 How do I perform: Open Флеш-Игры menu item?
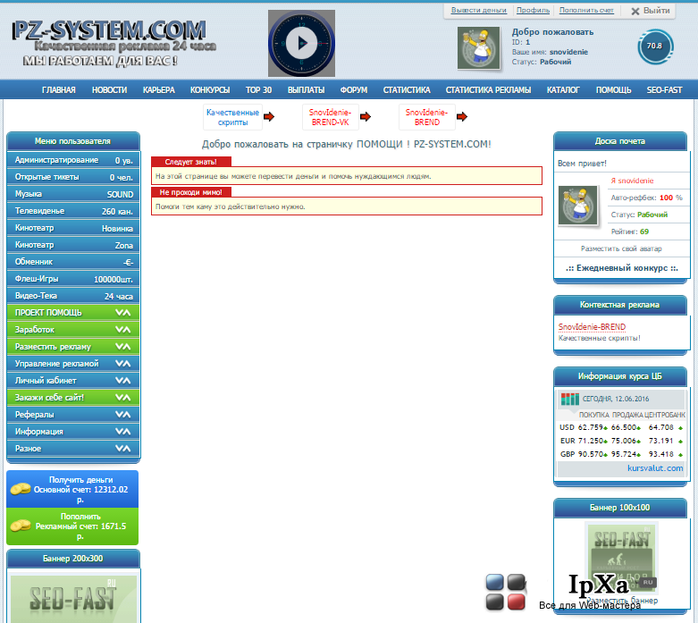click(73, 279)
